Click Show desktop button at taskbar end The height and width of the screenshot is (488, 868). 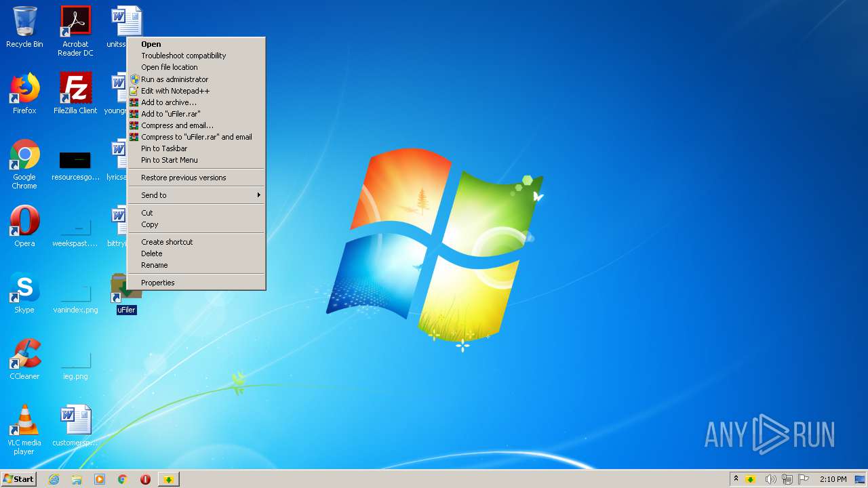pos(861,479)
